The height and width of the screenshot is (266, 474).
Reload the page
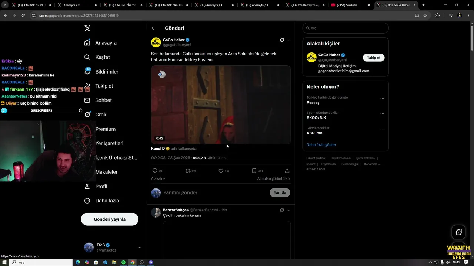click(x=23, y=16)
